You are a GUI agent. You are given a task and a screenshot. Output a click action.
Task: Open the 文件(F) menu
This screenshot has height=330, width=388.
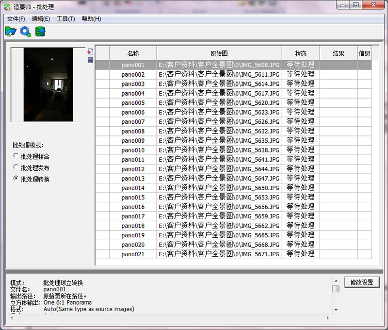(16, 19)
